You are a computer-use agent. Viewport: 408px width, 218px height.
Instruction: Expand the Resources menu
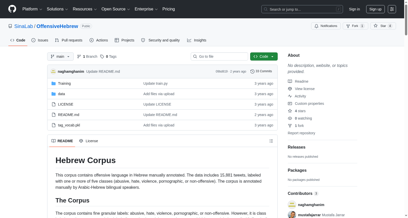pos(85,9)
